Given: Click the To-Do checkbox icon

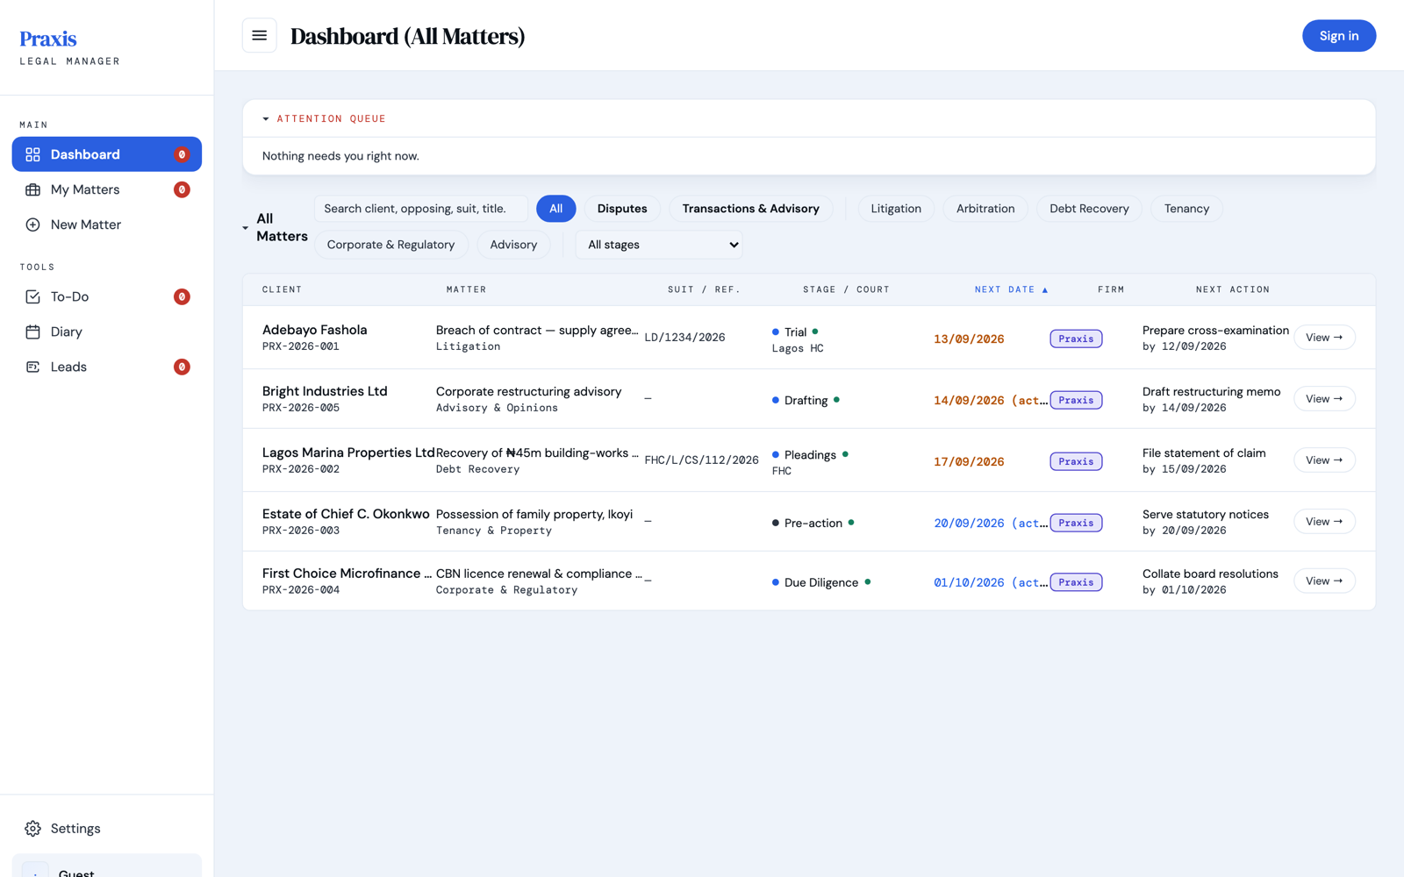Looking at the screenshot, I should [32, 296].
